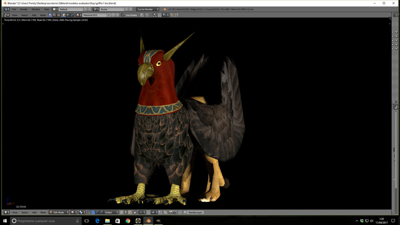The height and width of the screenshot is (225, 400).
Task: Enable face select mode
Action: pyautogui.click(x=130, y=212)
